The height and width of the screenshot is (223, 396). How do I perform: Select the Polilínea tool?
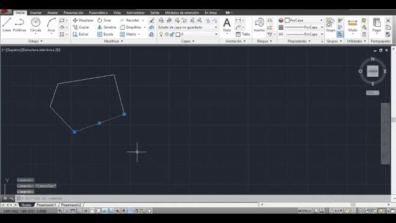coord(19,25)
